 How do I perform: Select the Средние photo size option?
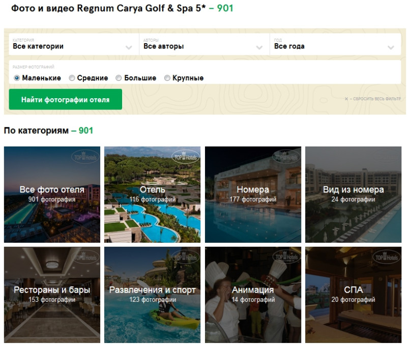[72, 78]
